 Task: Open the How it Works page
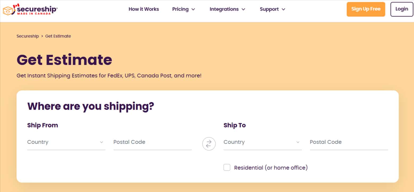[144, 9]
